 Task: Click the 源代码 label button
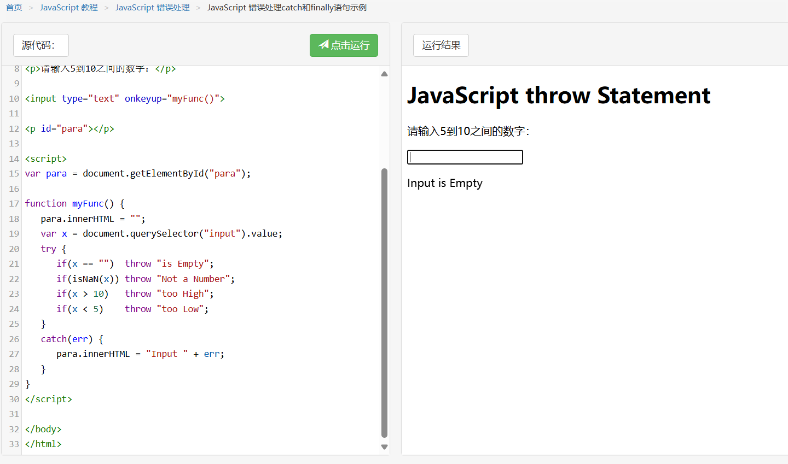click(41, 45)
